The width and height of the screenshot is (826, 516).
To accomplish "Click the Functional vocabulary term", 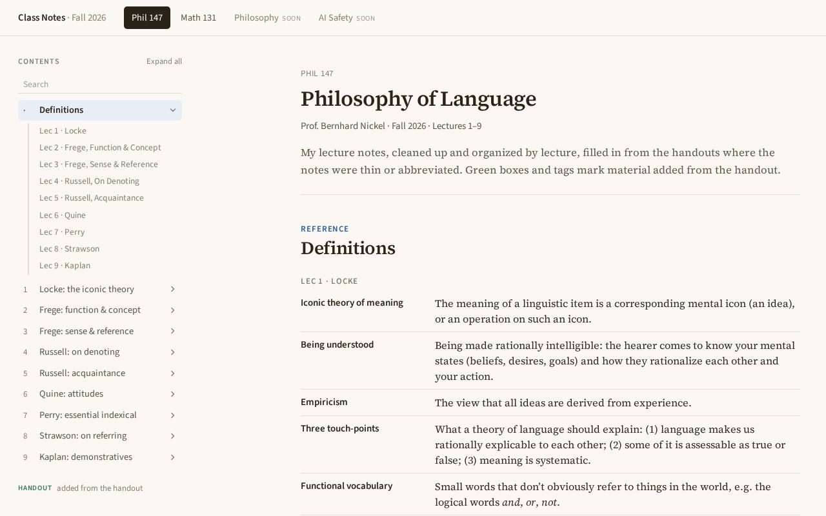I will pos(347,486).
